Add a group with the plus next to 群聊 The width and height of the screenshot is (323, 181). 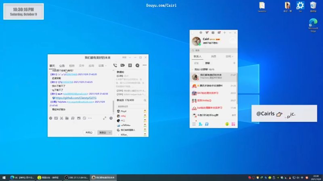[x=234, y=63]
